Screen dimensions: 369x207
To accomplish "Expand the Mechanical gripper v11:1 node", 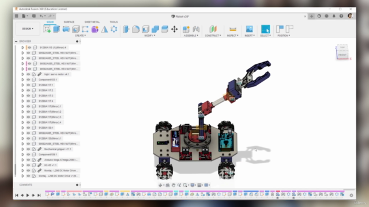I will (x=23, y=149).
